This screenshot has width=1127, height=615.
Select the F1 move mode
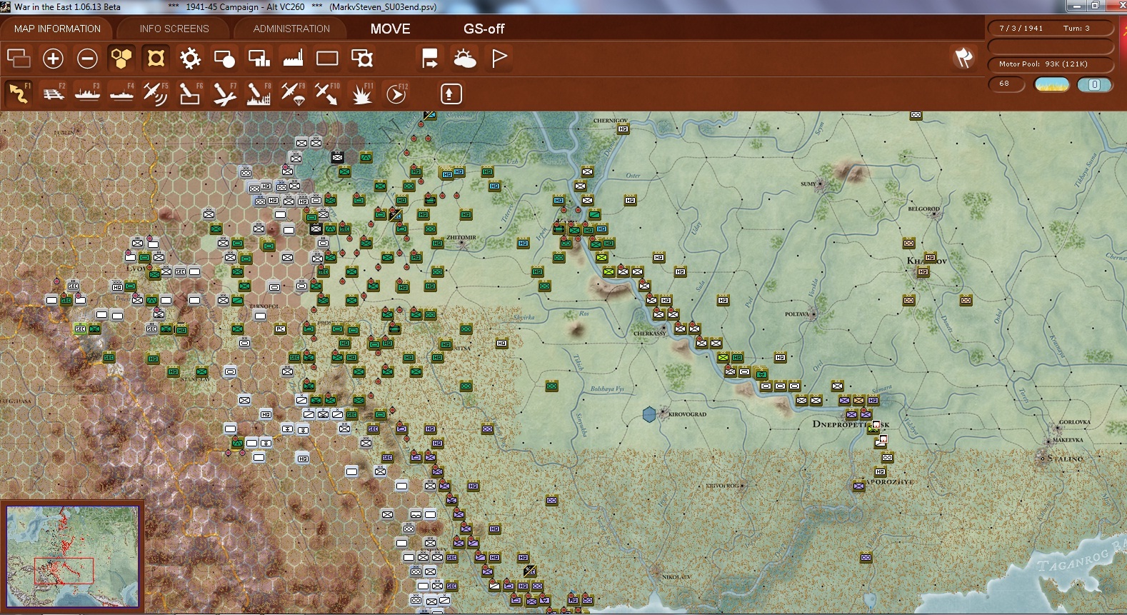point(19,94)
